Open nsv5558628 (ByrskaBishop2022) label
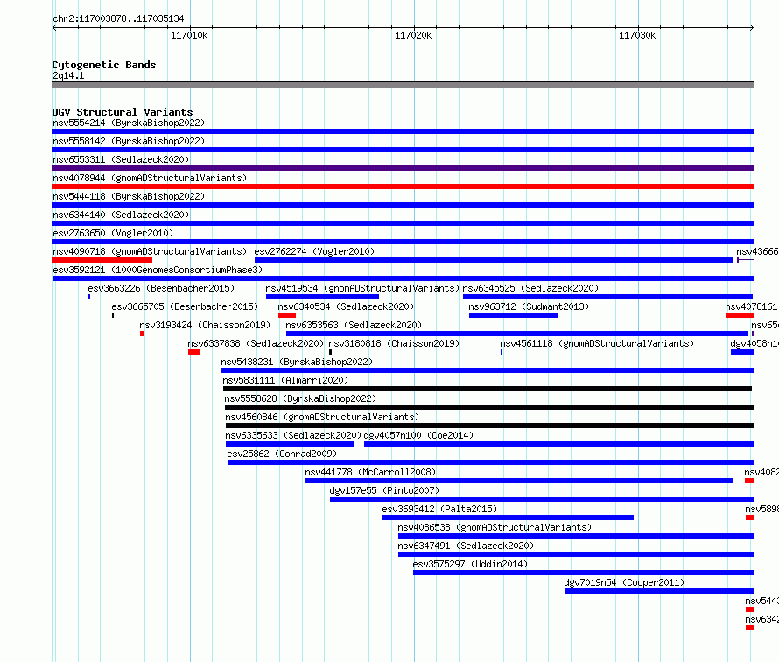Screen dimensions: 779x662 [300, 398]
